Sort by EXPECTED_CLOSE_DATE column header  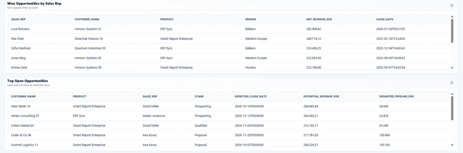click(251, 97)
